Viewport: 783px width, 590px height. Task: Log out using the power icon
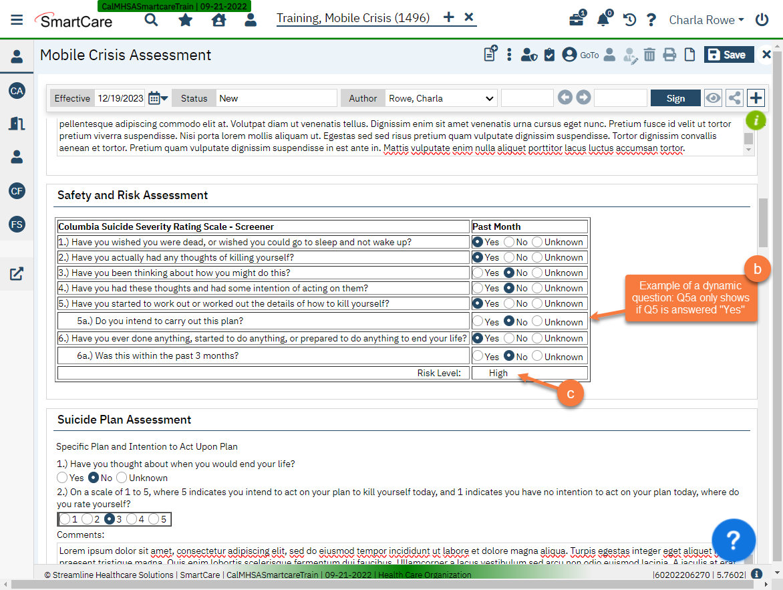pos(762,20)
